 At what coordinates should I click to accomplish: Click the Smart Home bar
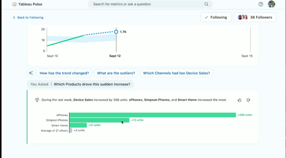[x=78, y=125]
